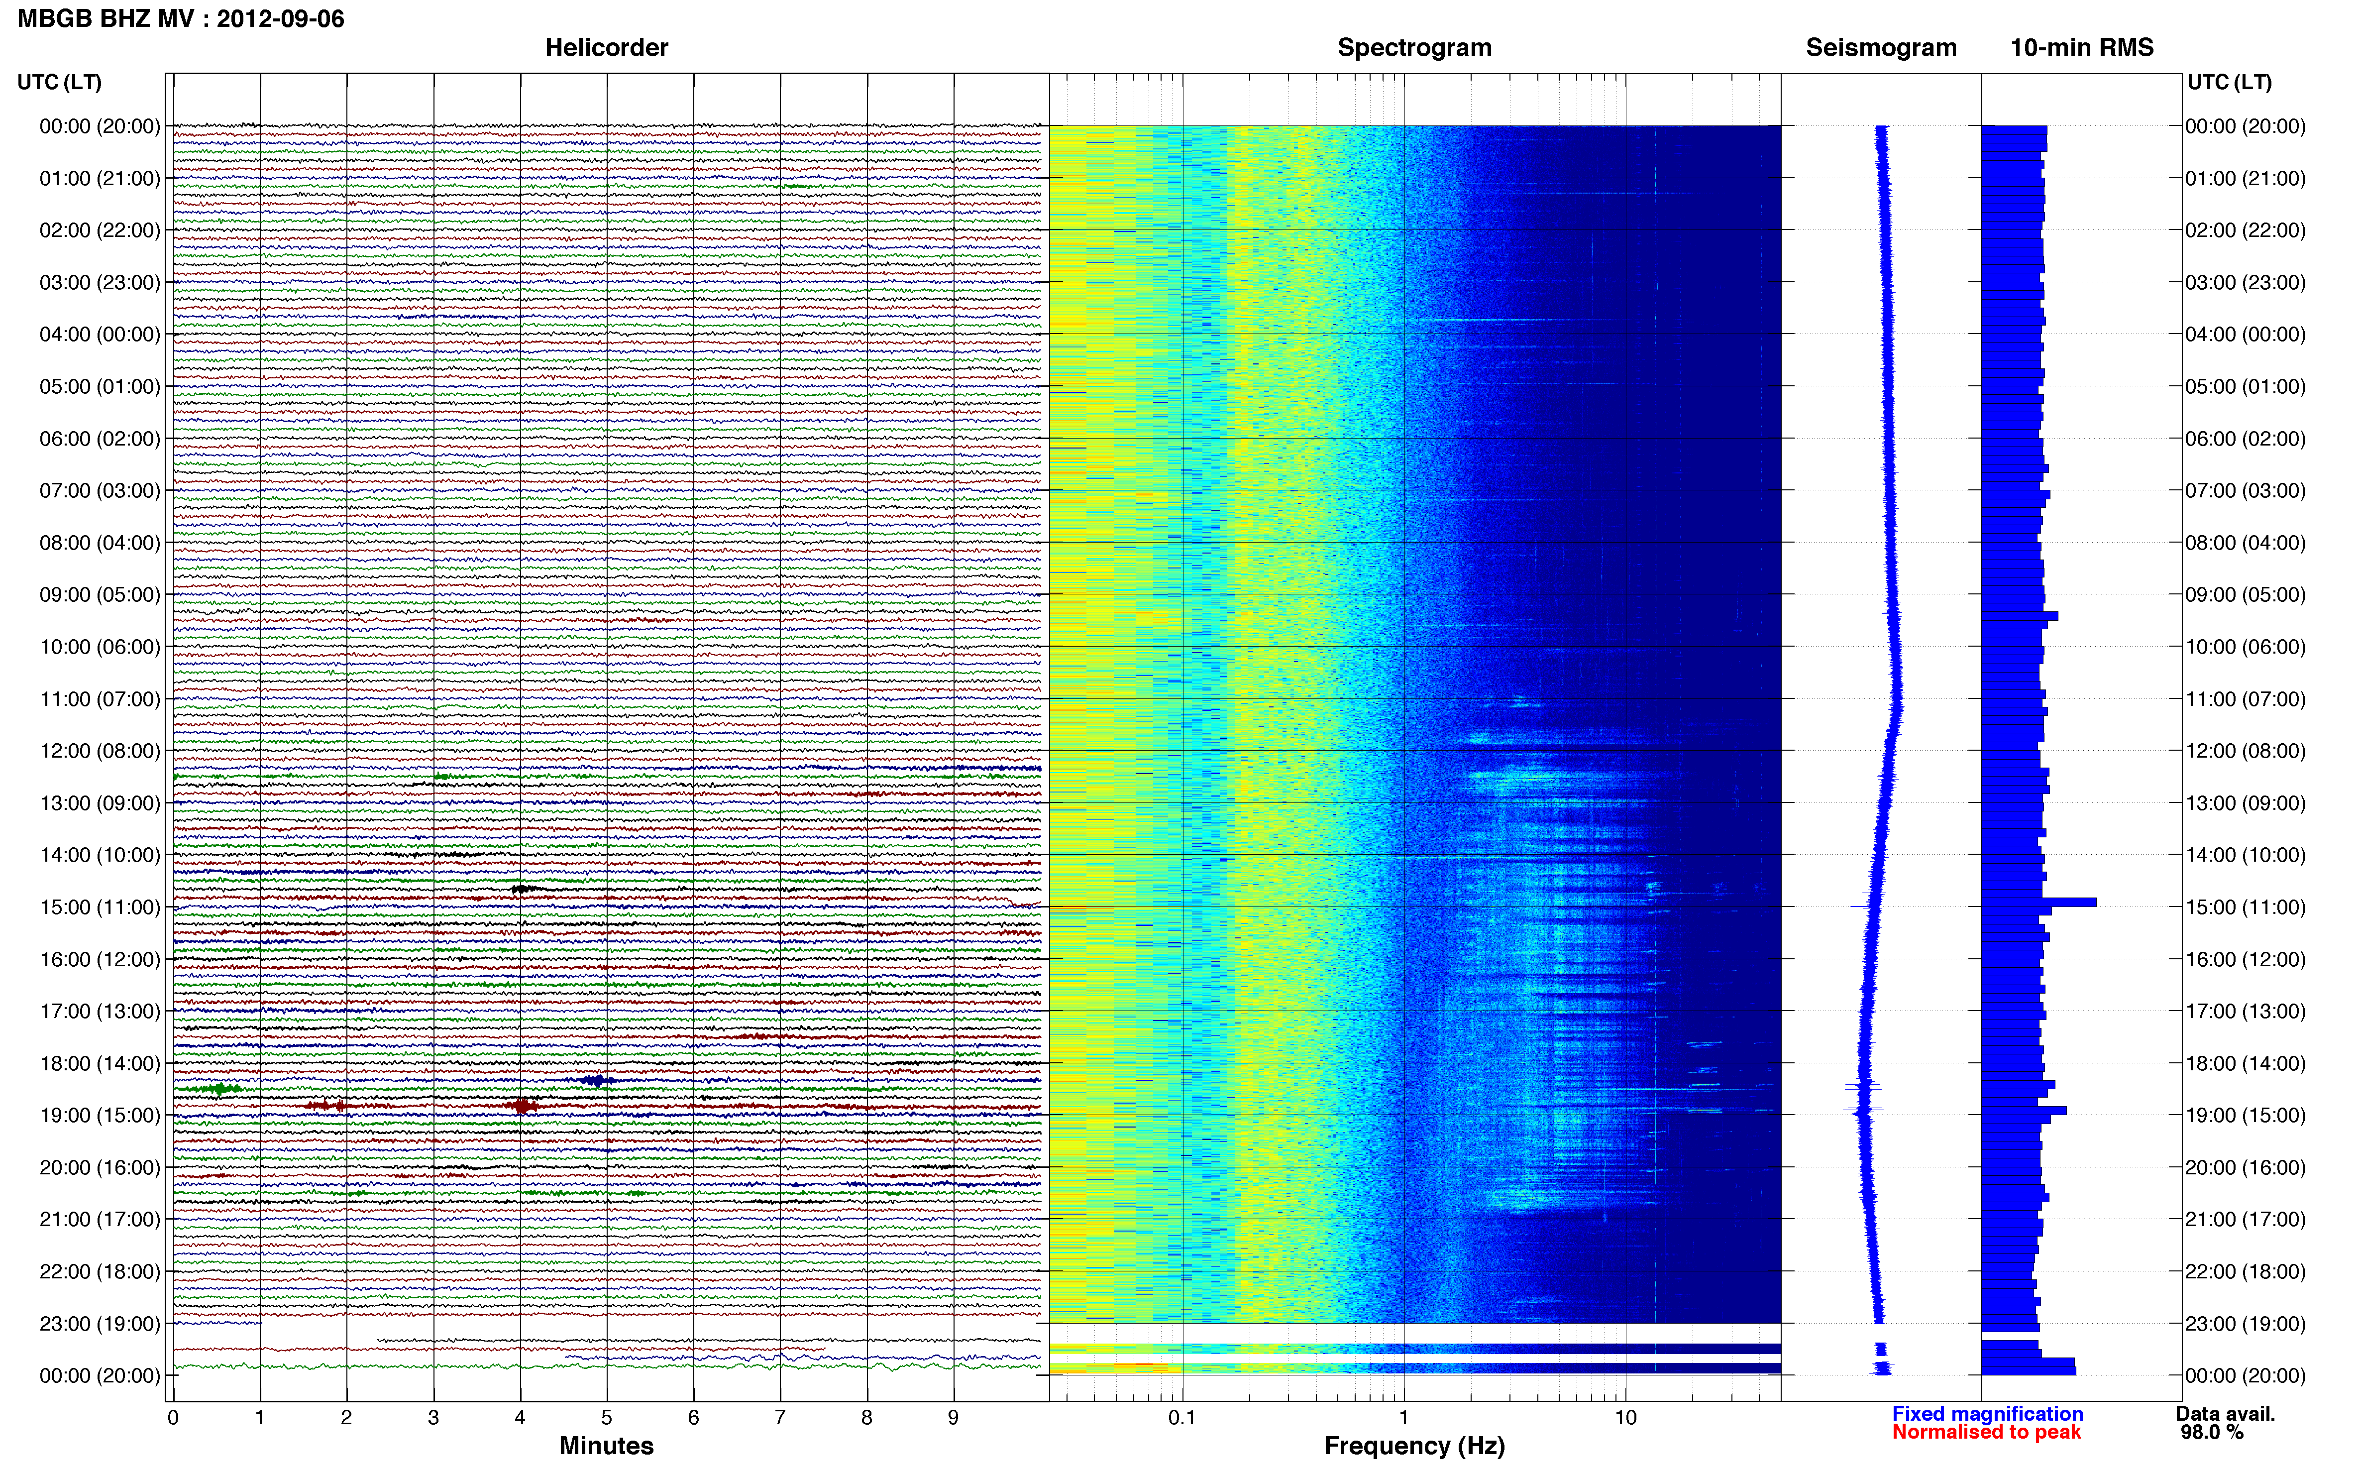
Task: Click left time label 20:00 (16:00)
Action: (x=100, y=1167)
